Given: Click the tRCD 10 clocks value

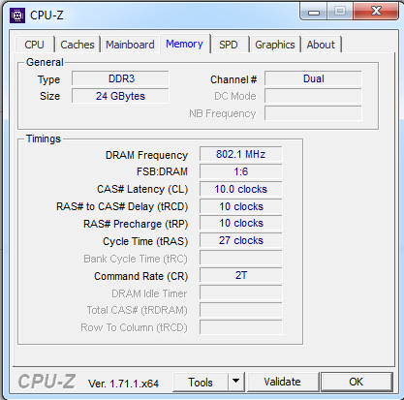Looking at the screenshot, I should pyautogui.click(x=241, y=206).
